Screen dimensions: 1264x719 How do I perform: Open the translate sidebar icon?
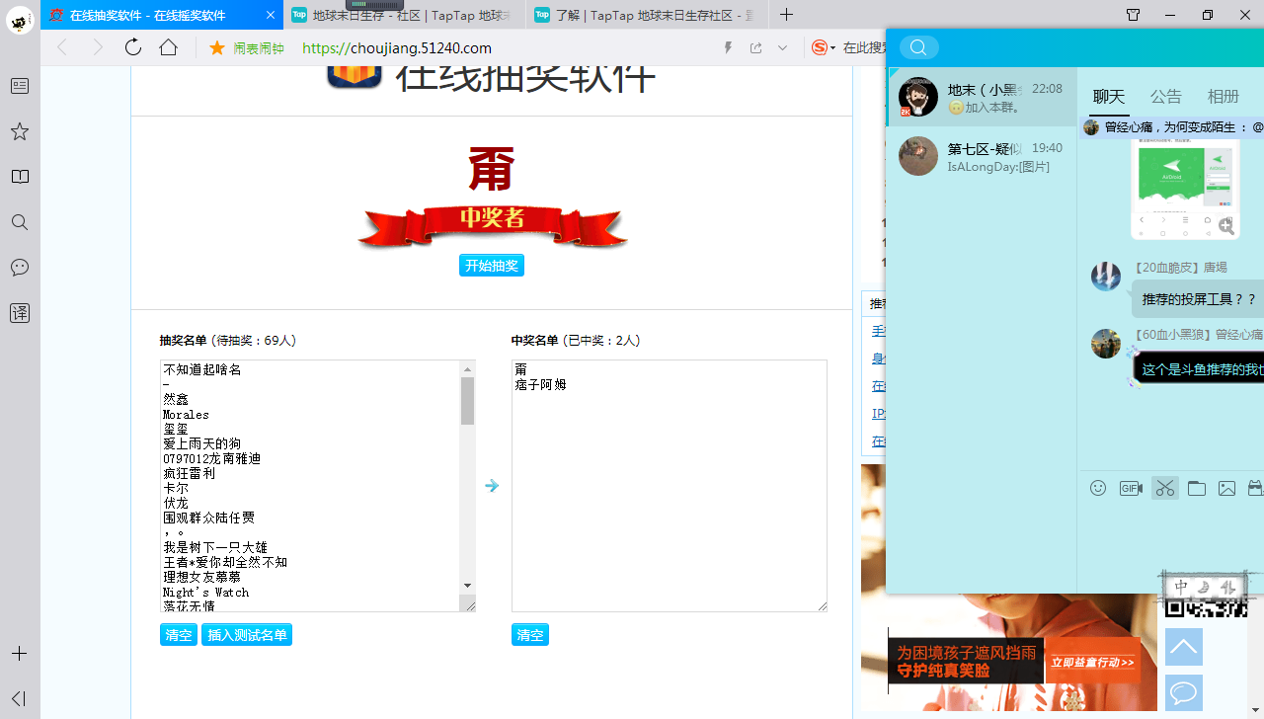point(20,313)
